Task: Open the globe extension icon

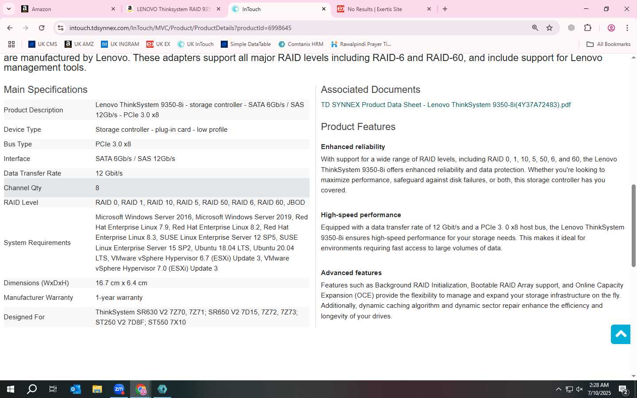Action: click(x=571, y=28)
